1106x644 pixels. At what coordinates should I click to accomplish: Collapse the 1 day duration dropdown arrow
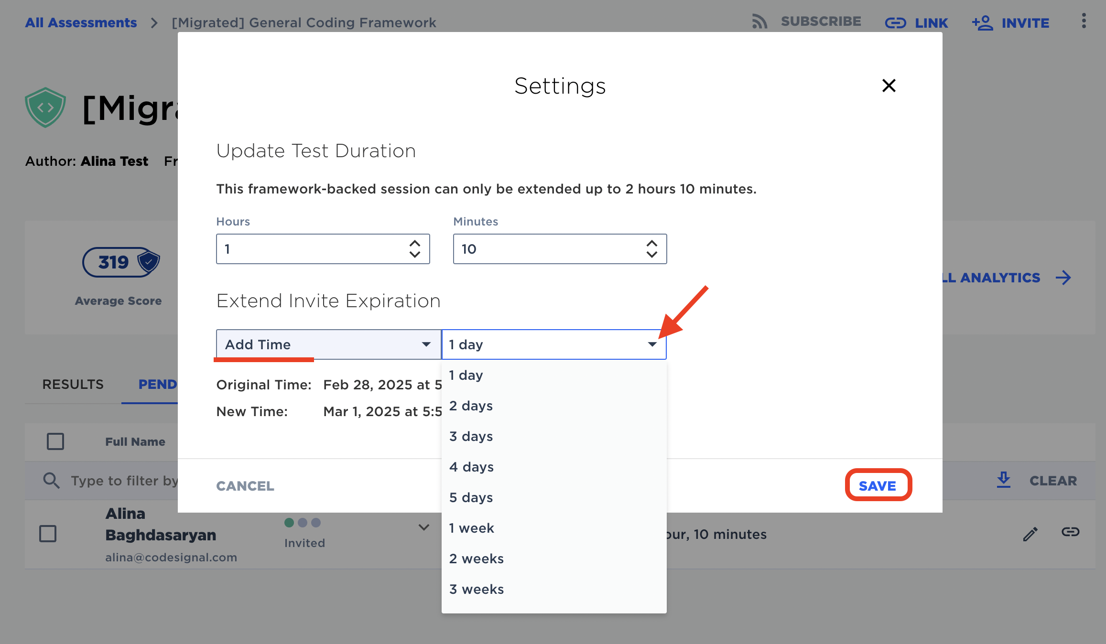pos(652,344)
